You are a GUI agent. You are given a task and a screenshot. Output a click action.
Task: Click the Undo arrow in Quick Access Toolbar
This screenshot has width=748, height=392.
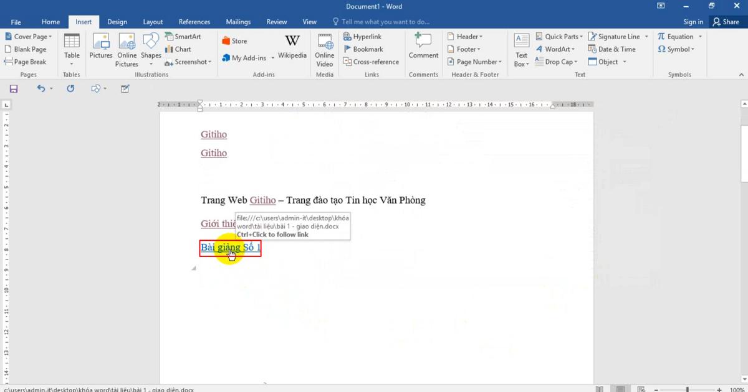coord(40,88)
